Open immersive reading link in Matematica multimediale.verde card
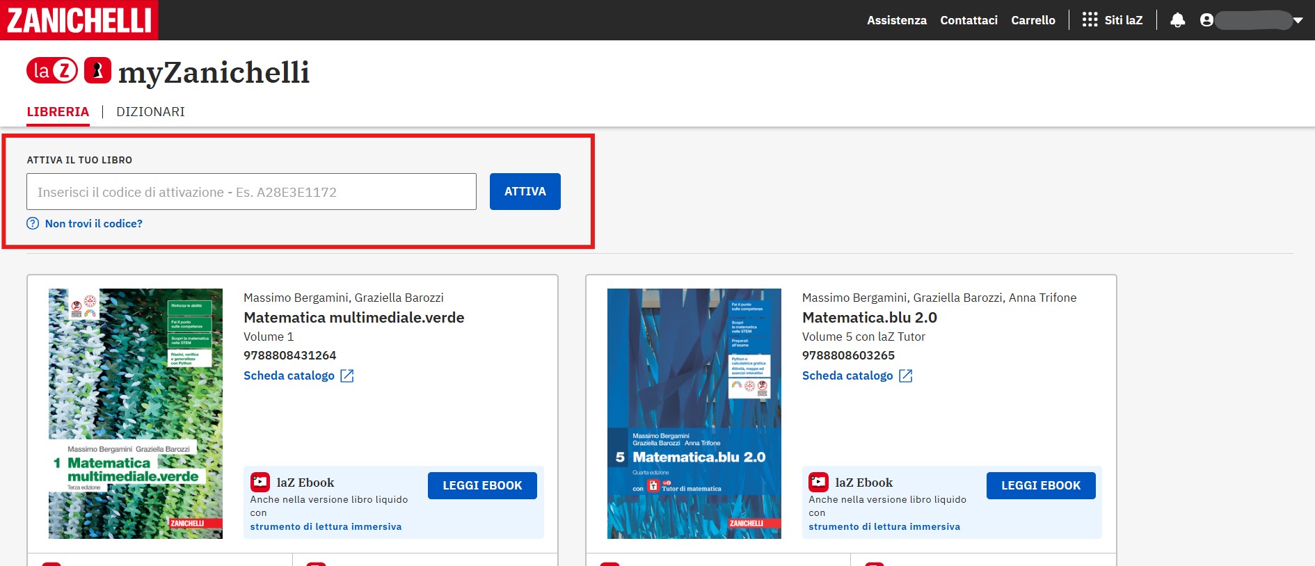 coord(326,526)
